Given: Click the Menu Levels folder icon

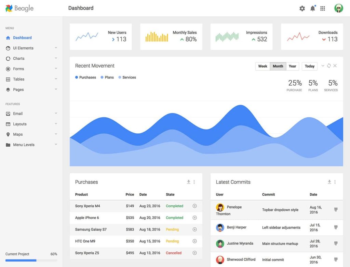Looking at the screenshot, I should click(8, 145).
